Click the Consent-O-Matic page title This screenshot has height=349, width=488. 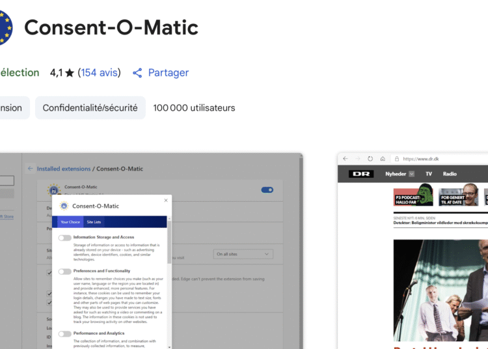coord(111,27)
